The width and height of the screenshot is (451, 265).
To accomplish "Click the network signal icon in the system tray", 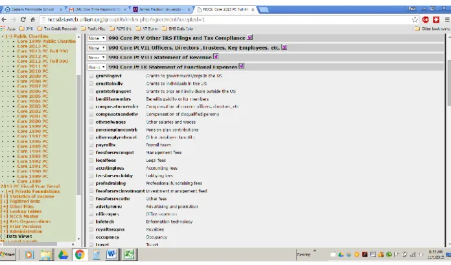I will (x=413, y=255).
